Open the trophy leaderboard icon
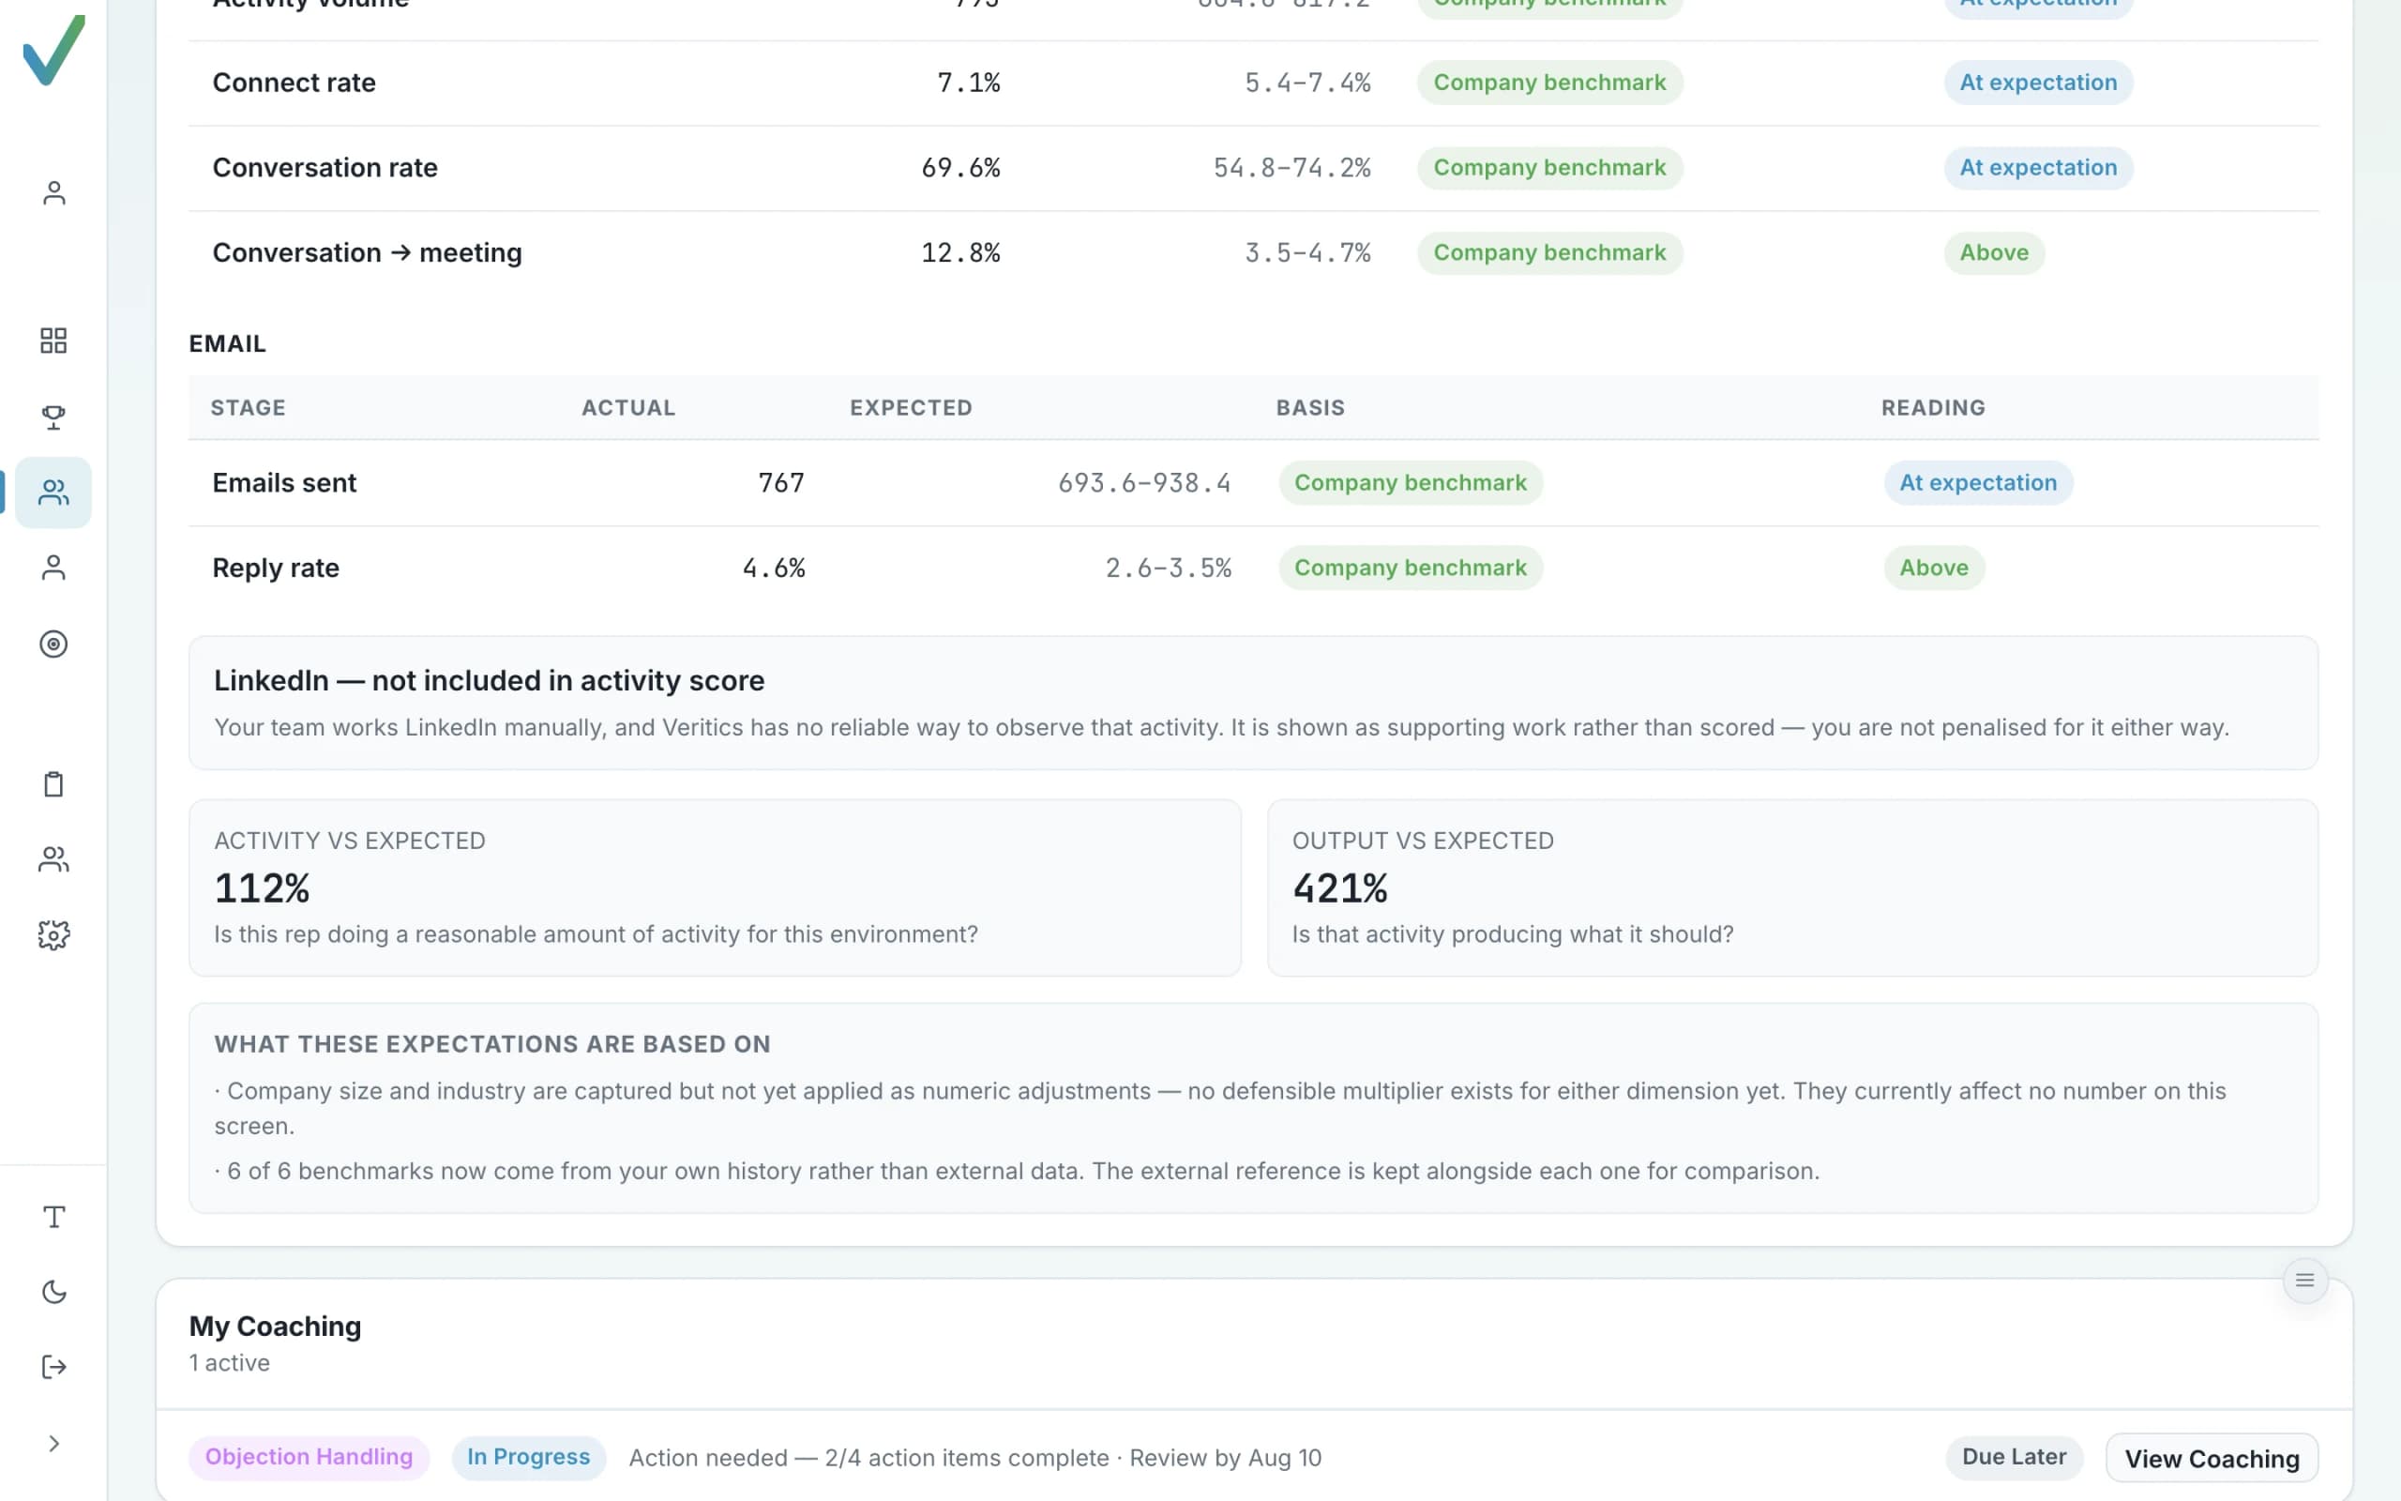The width and height of the screenshot is (2401, 1501). tap(53, 417)
